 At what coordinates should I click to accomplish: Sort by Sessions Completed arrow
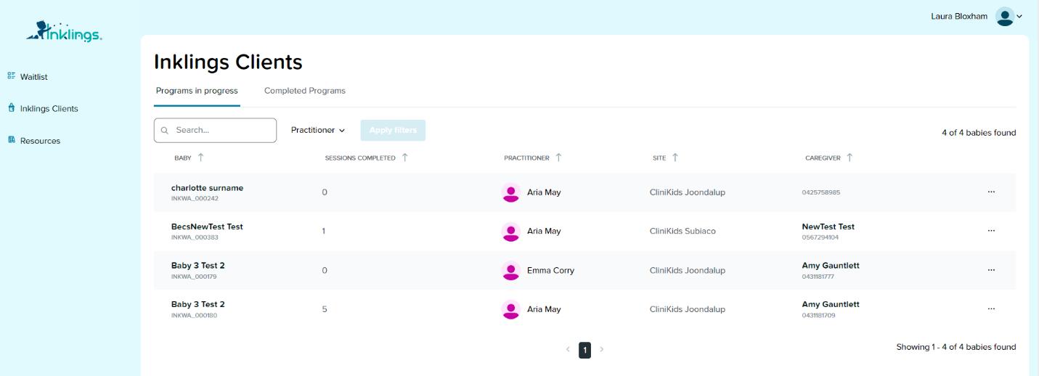[405, 158]
